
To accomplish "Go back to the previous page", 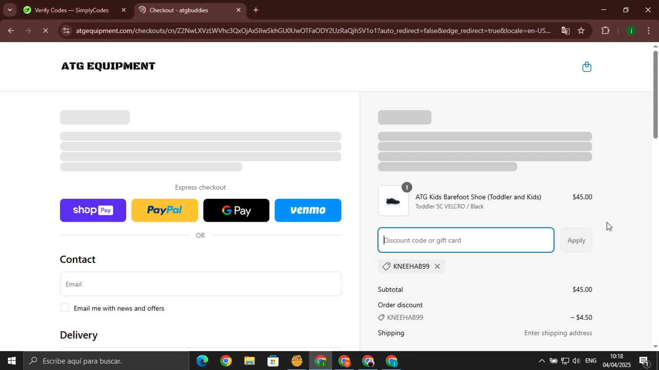I will pyautogui.click(x=11, y=31).
